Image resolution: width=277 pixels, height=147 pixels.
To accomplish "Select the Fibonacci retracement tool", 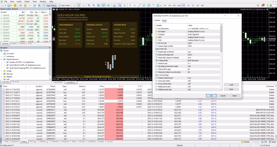I will click(x=148, y=6).
